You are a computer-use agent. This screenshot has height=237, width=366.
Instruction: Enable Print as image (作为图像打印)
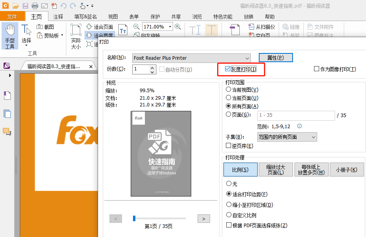[316, 68]
